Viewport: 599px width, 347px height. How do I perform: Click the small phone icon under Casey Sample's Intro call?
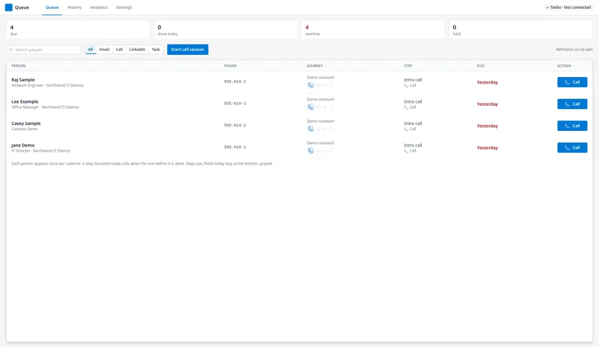pos(406,129)
